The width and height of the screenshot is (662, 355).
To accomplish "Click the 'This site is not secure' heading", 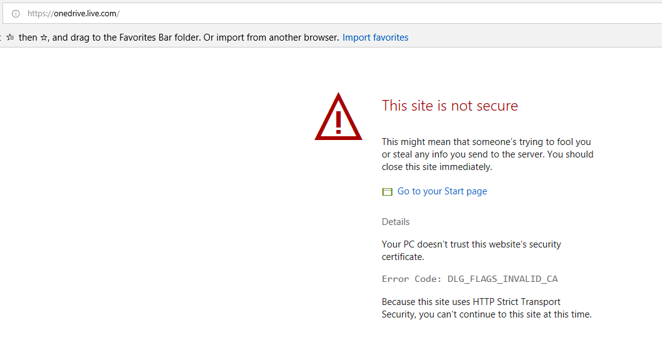I will click(x=449, y=106).
